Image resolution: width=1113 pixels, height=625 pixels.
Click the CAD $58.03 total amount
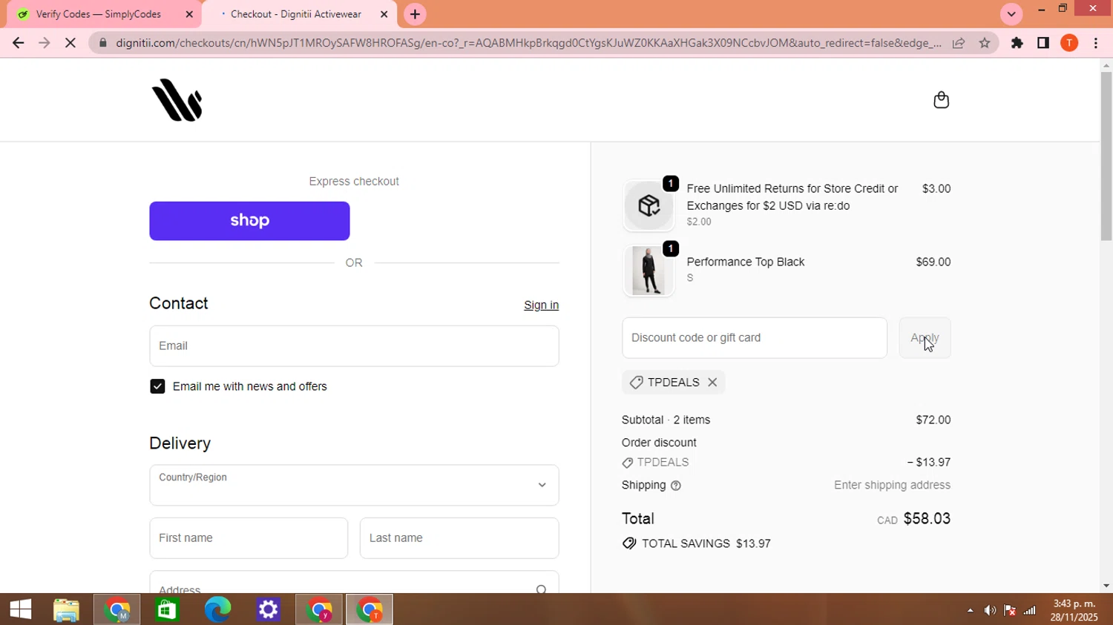tap(913, 519)
